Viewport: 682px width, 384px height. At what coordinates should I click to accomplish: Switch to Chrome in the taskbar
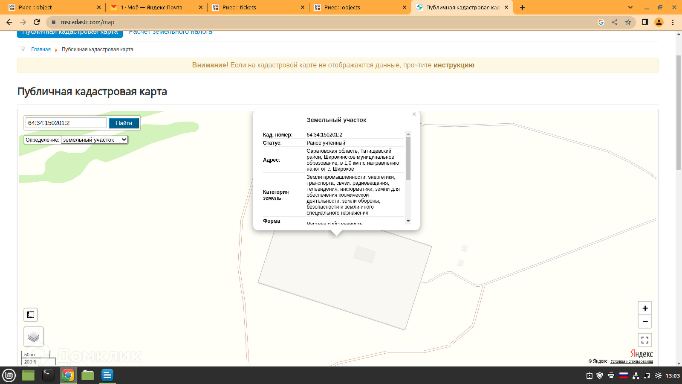coord(68,375)
